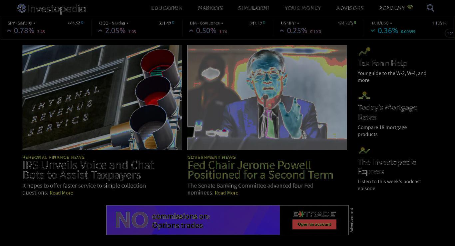This screenshot has width=455, height=246.
Task: Open Internal Revenue Service article image
Action: (x=102, y=98)
